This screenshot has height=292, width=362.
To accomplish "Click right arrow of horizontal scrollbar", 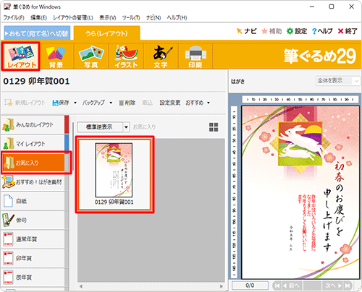I will coord(222,286).
